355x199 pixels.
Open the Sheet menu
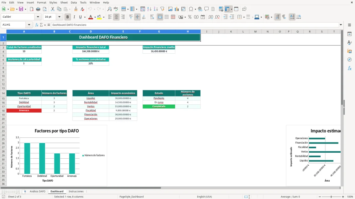[64, 2]
